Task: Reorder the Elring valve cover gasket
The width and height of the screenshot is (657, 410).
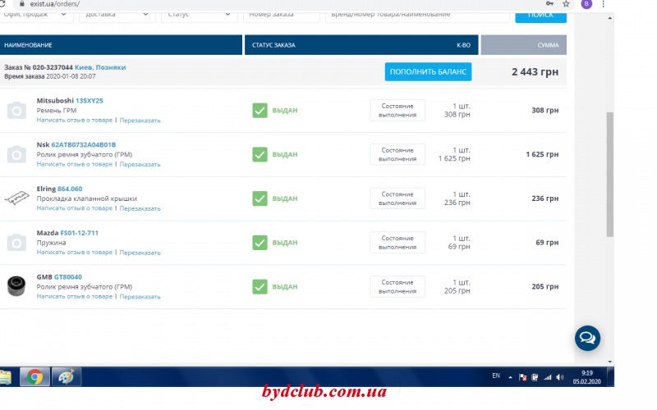Action: [140, 208]
